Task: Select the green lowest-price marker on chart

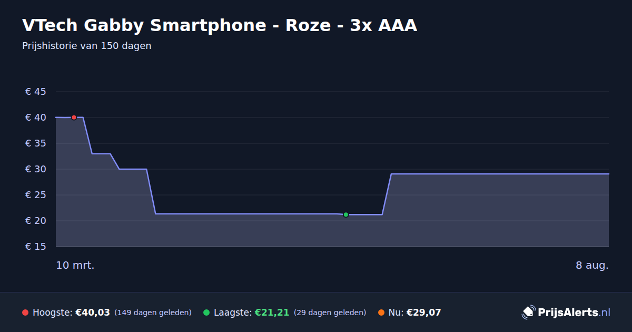Action: (x=346, y=214)
